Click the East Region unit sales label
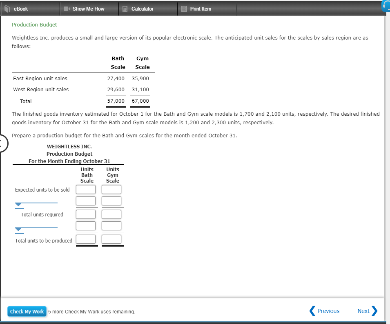390x324 pixels. 40,79
